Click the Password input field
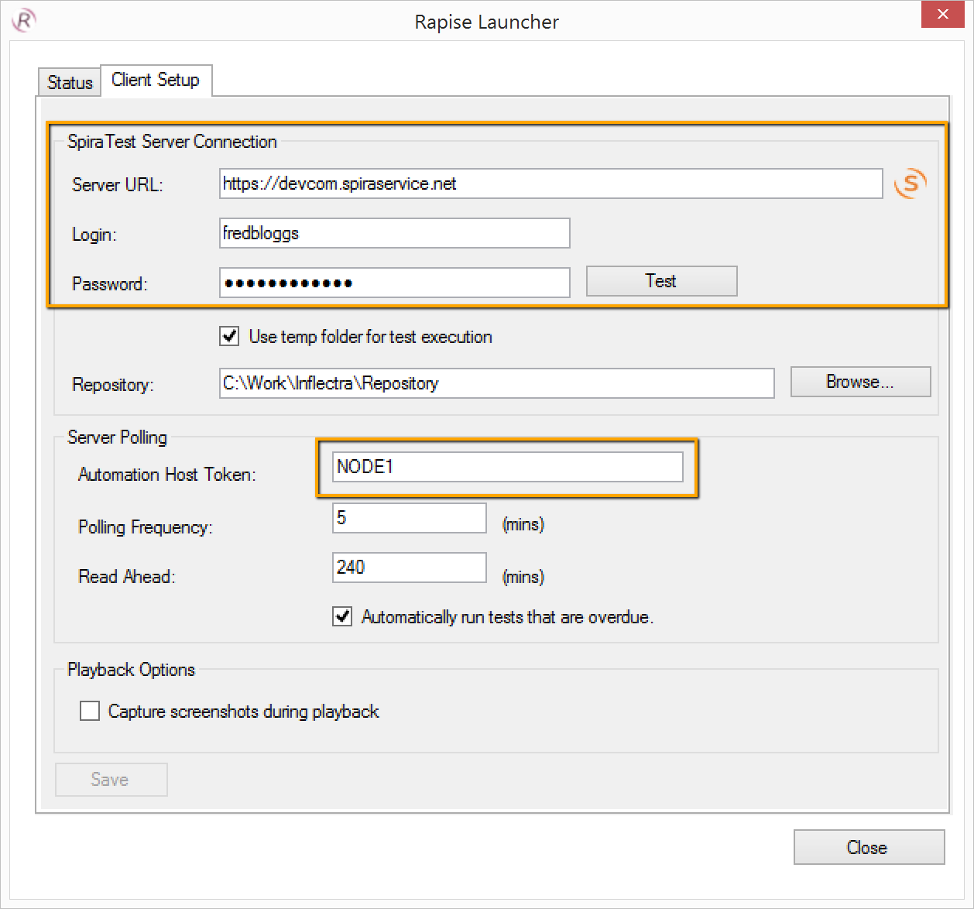 [x=394, y=283]
